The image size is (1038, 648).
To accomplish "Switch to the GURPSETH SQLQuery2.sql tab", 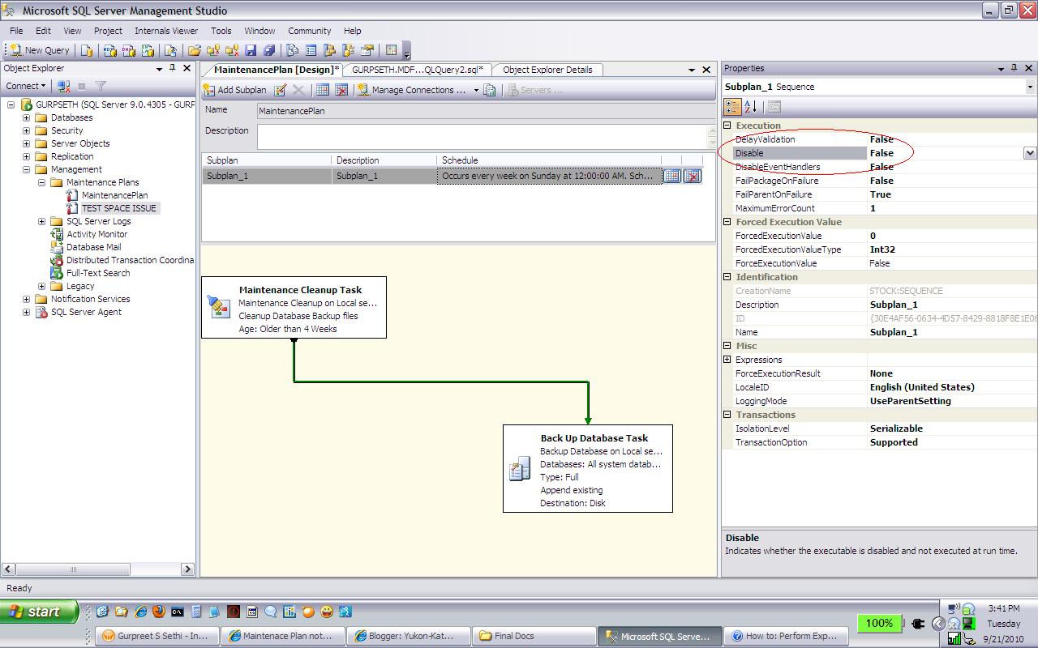I will point(417,70).
